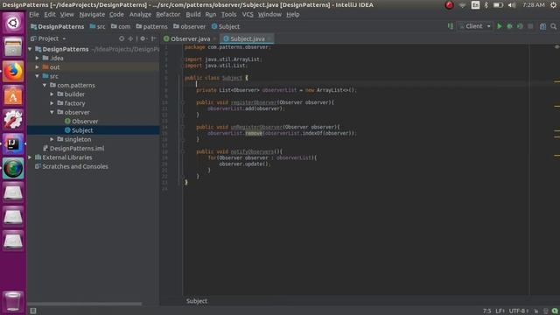Open the Files manager from dock

click(x=13, y=47)
